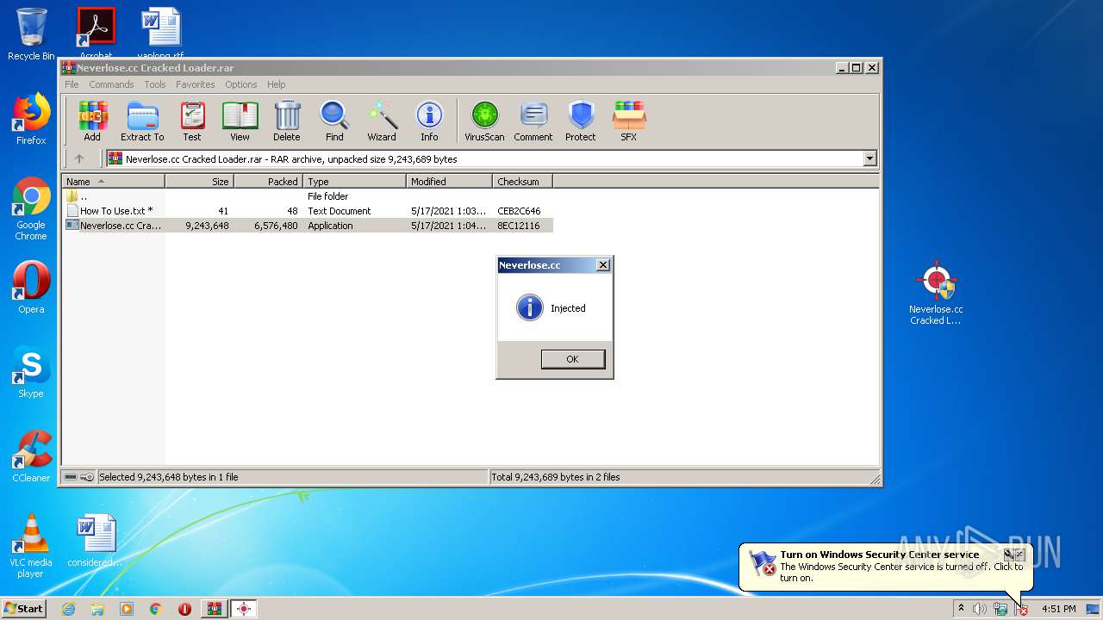Select the Skype desktop shortcut

(x=31, y=372)
